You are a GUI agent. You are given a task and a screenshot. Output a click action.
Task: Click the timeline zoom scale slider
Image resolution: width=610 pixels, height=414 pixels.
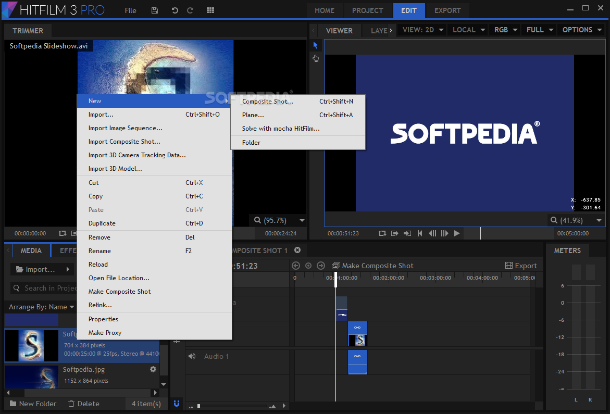231,406
